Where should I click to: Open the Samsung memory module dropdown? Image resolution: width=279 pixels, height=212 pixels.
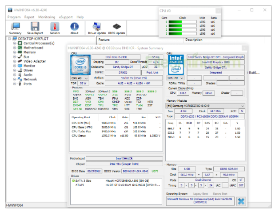click(x=205, y=106)
